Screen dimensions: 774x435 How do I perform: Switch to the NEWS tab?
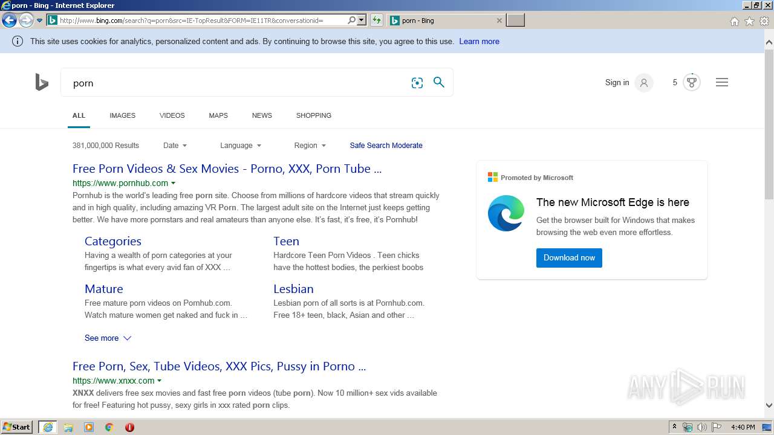coord(262,115)
